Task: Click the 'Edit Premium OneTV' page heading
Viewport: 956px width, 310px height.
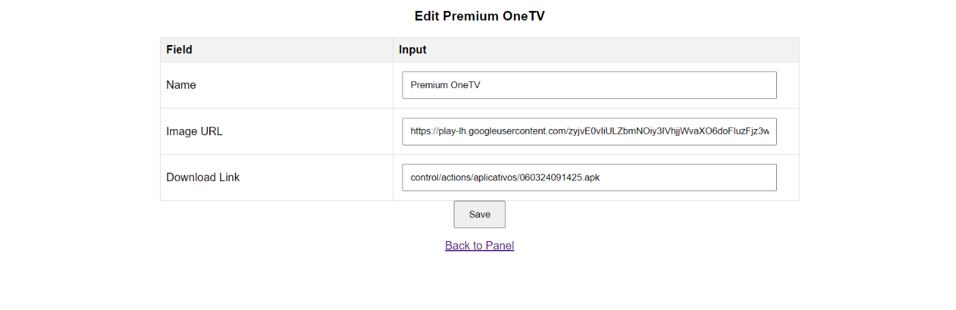Action: [479, 16]
